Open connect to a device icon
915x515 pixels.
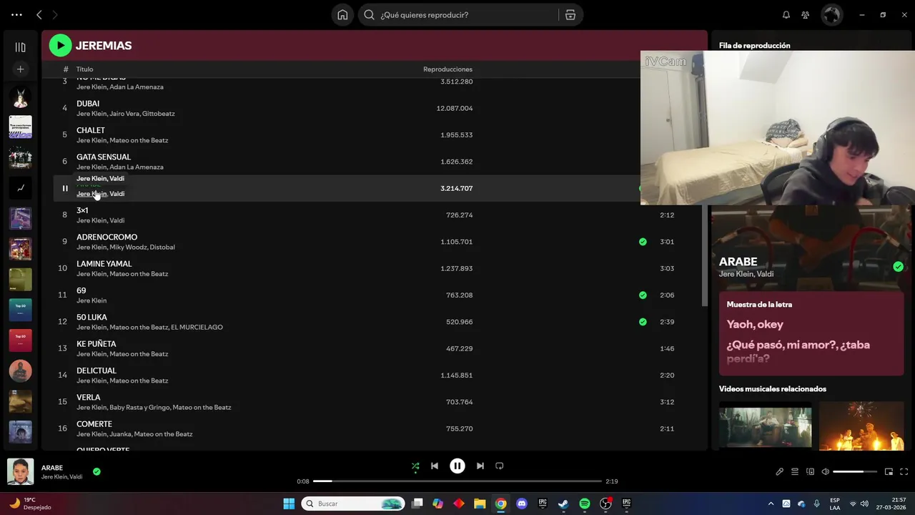(810, 471)
